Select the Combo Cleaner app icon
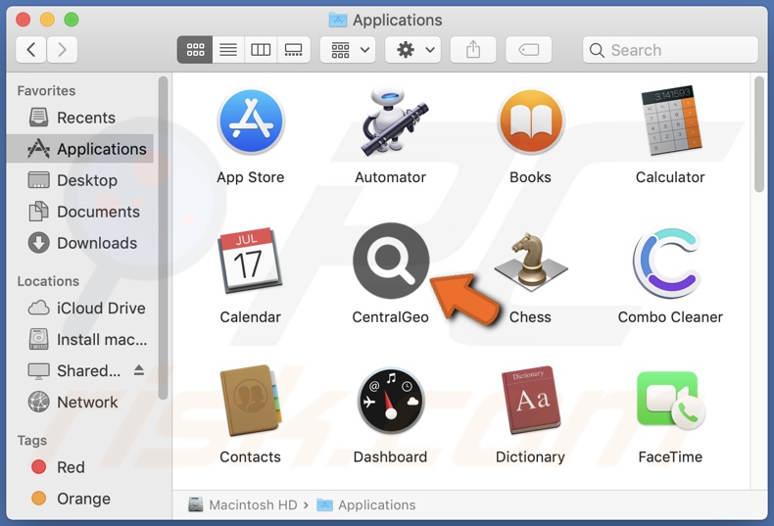 [x=669, y=262]
